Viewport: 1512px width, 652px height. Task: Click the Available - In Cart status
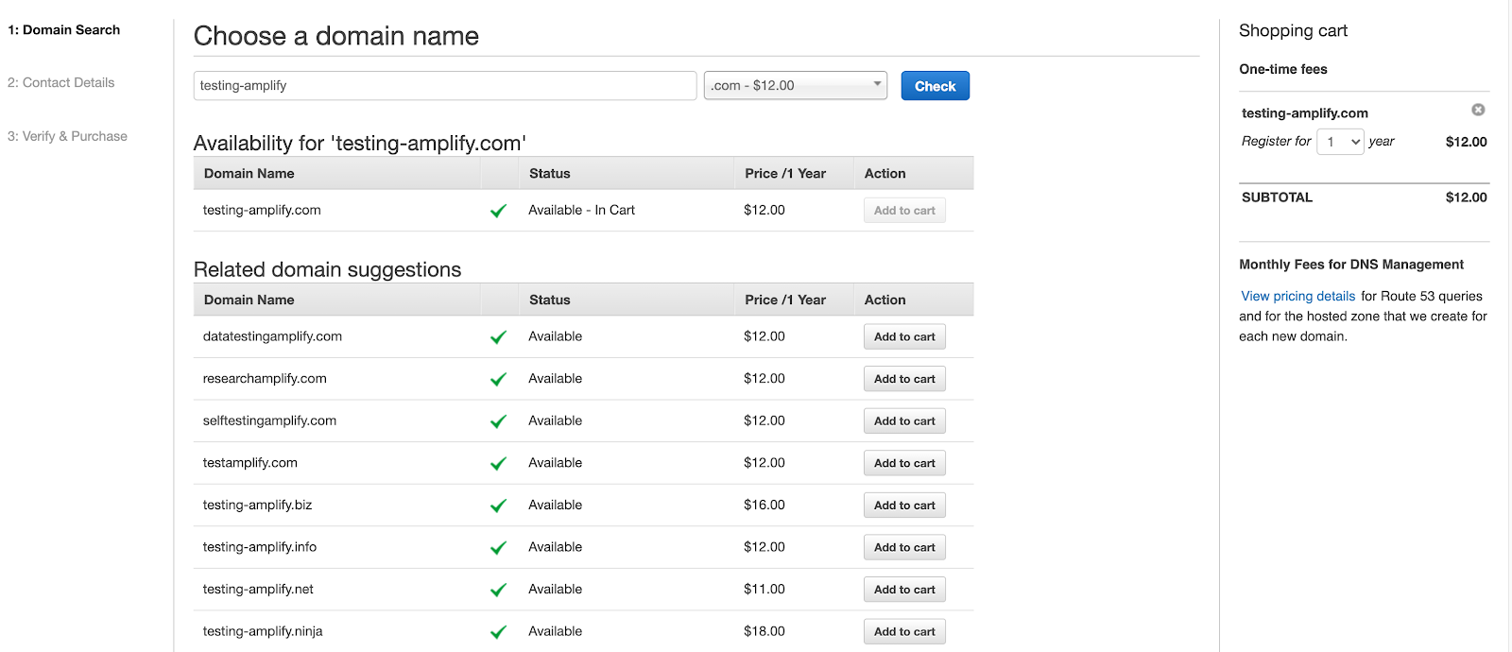[x=581, y=210]
